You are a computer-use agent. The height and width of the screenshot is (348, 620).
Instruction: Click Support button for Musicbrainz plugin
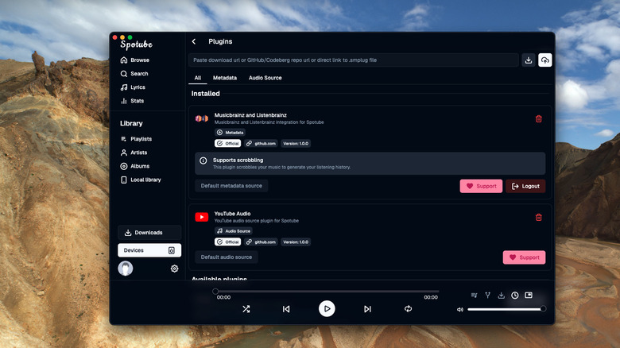[481, 186]
